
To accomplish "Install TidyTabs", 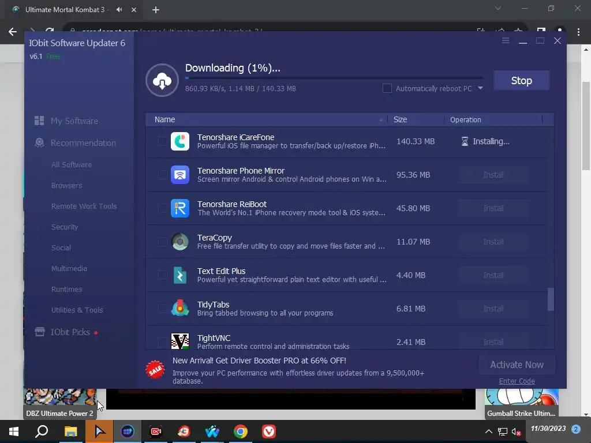I will pyautogui.click(x=493, y=309).
